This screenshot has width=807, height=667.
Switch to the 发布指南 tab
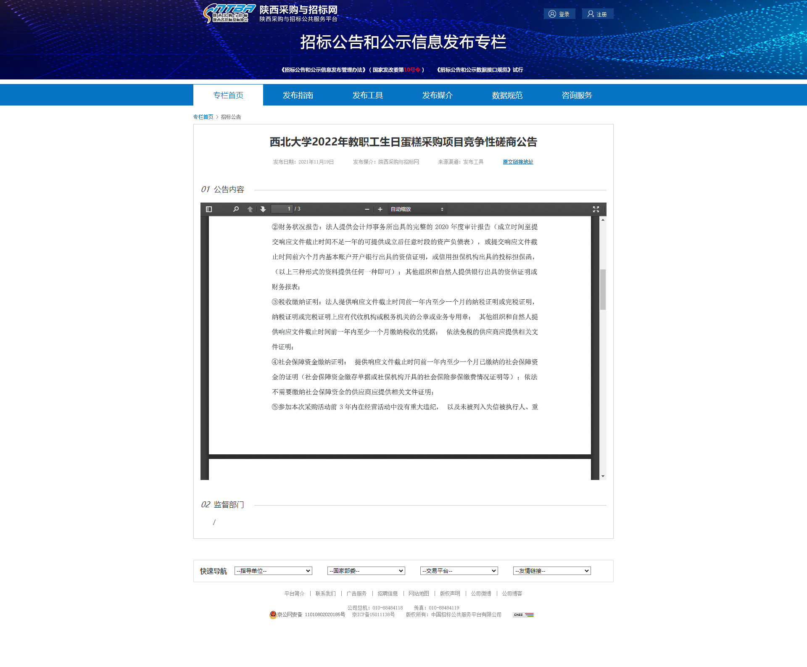[298, 95]
